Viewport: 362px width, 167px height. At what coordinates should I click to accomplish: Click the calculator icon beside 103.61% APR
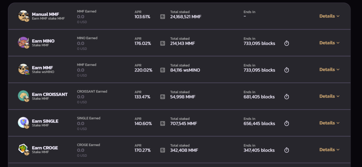click(163, 17)
